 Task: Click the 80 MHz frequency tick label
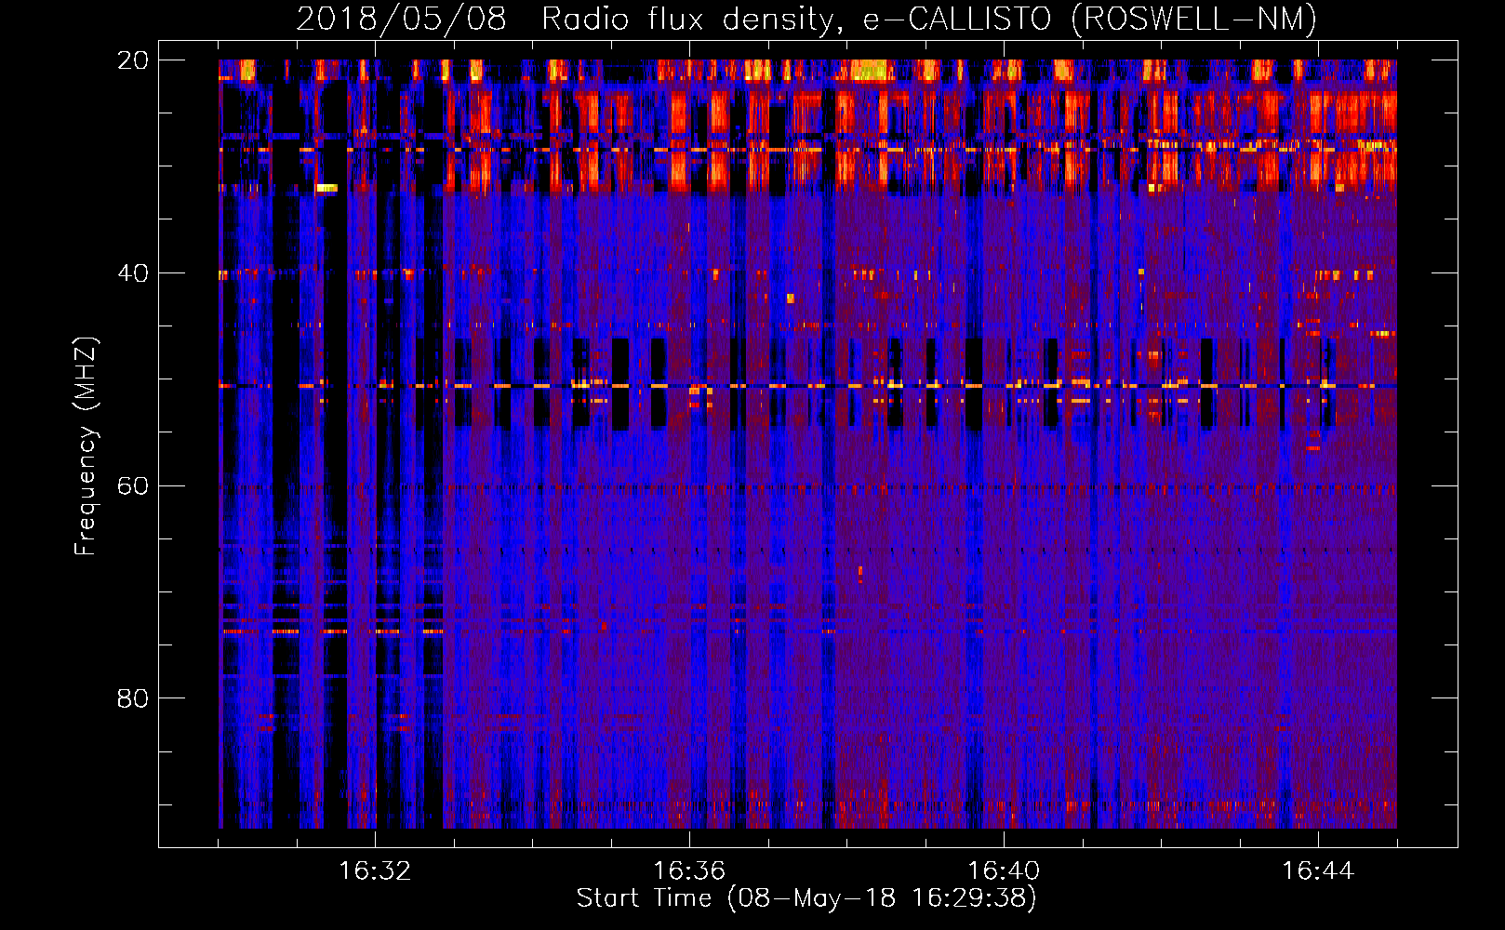click(x=132, y=698)
